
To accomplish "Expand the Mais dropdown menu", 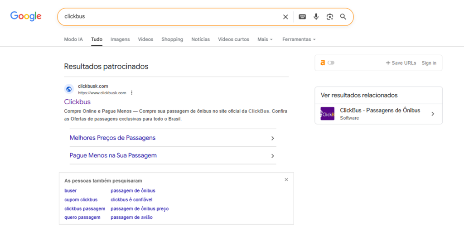I will tap(265, 39).
